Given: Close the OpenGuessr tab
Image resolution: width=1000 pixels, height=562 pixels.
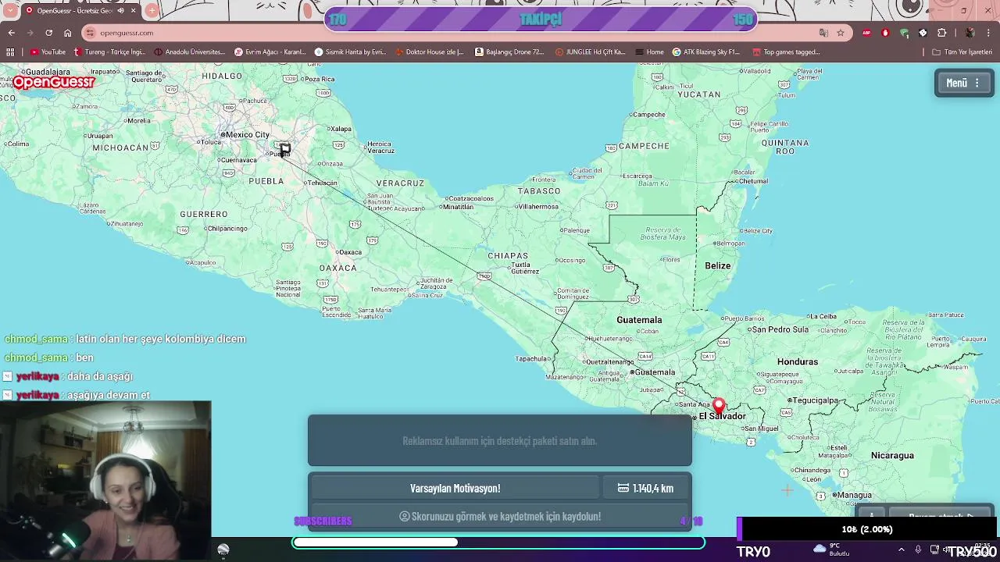Looking at the screenshot, I should [x=134, y=11].
